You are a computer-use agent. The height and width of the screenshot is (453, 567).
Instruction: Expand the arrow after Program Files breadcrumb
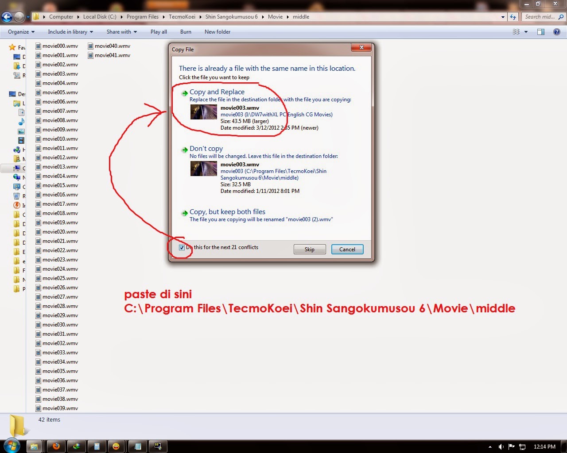click(163, 17)
